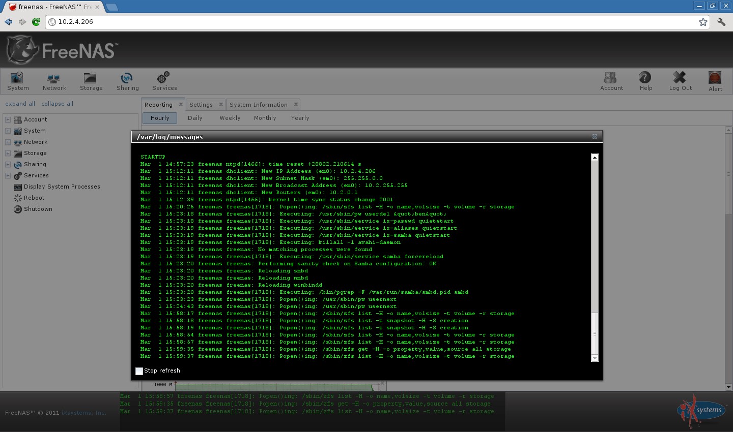Expand the Storage tree in the sidebar
Screen dimensions: 733x432
point(8,153)
